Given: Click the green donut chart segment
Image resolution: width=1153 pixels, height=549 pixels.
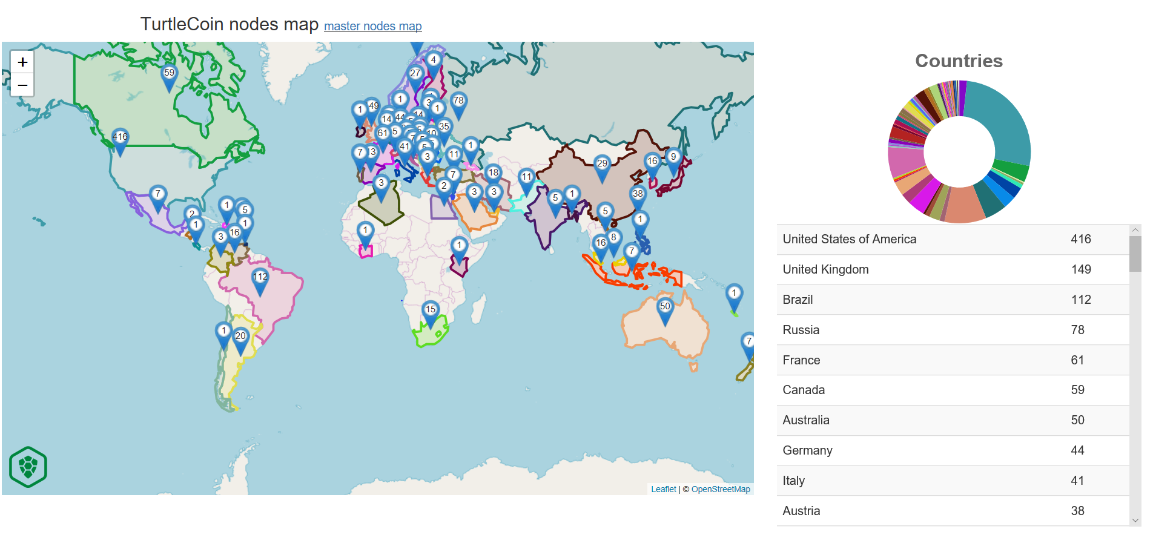Looking at the screenshot, I should pos(1010,169).
